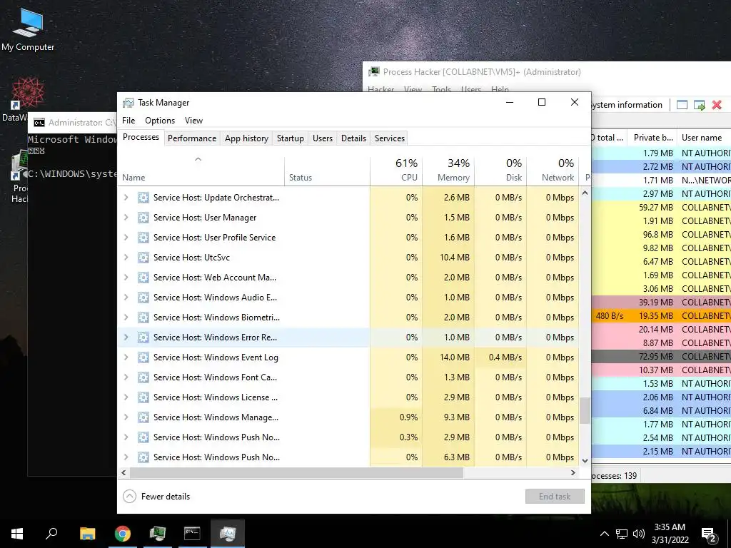
Task: Open notification center icon
Action: [708, 534]
